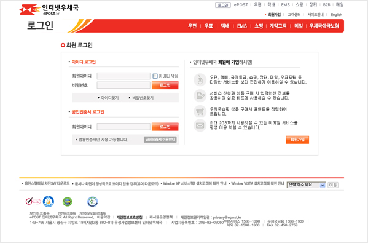Open 우표 in the red menu bar
This screenshot has width=368, height=243.
click(x=209, y=26)
